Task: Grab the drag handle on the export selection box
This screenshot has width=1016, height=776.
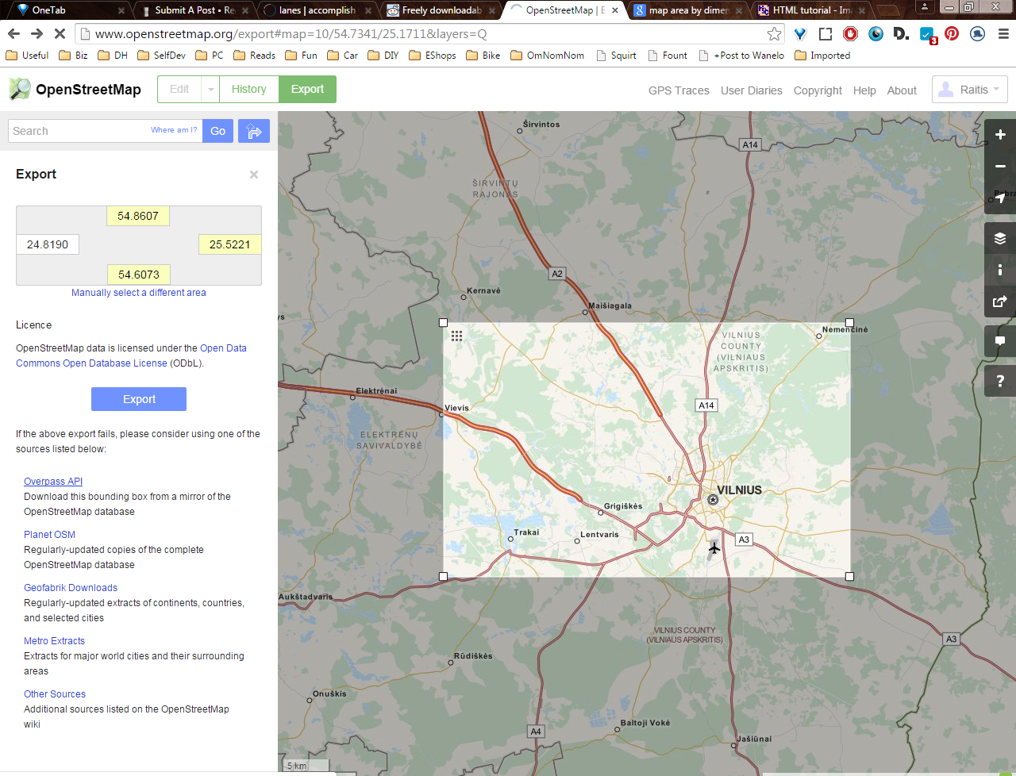Action: pyautogui.click(x=456, y=336)
